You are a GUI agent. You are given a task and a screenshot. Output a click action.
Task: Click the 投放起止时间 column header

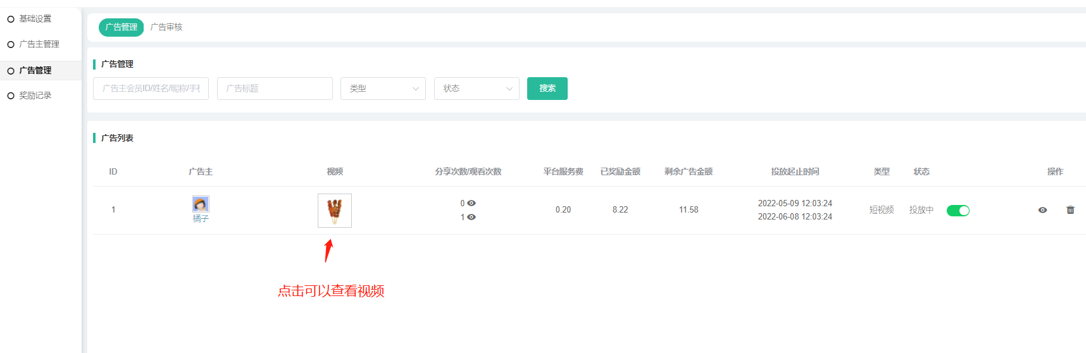click(795, 171)
